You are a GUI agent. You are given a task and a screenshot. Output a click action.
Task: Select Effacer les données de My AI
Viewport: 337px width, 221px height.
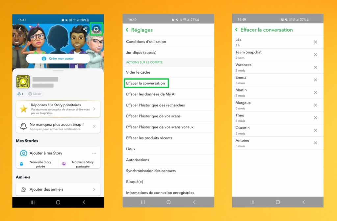[168, 94]
